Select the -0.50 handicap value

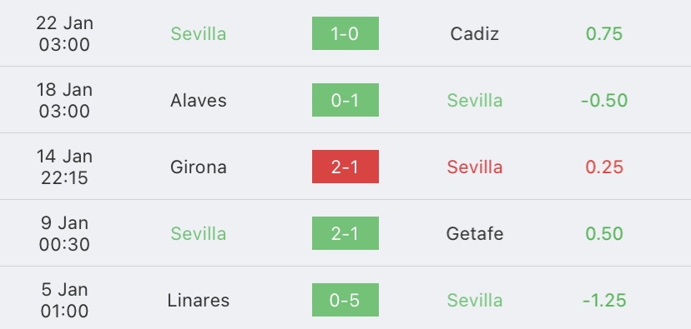[604, 100]
